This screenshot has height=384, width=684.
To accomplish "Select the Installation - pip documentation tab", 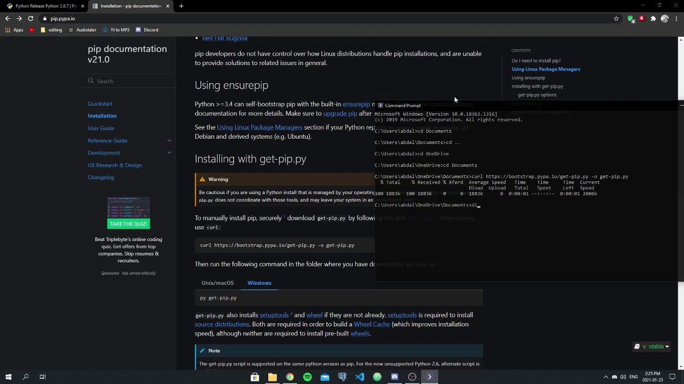I will pos(130,6).
